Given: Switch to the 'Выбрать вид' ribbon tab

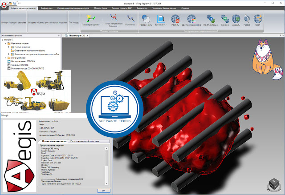Looking at the screenshot, I should click(x=47, y=8).
